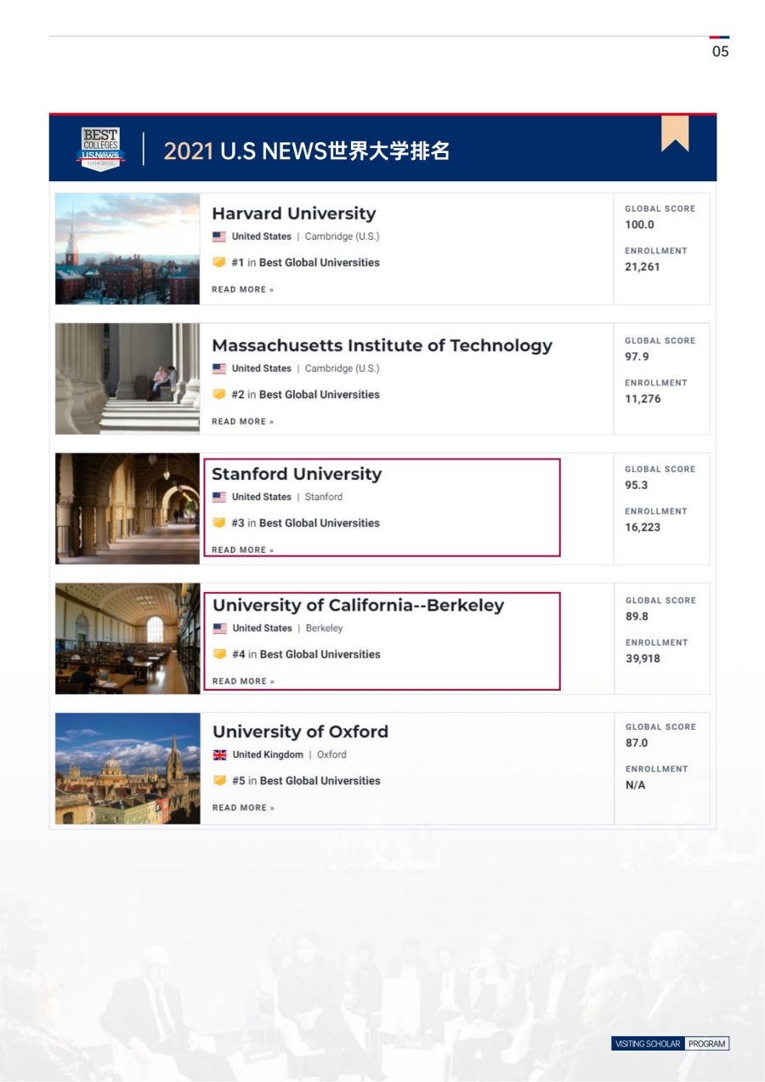Click the 'United Kingdom' country label
This screenshot has width=765, height=1082.
[x=268, y=755]
